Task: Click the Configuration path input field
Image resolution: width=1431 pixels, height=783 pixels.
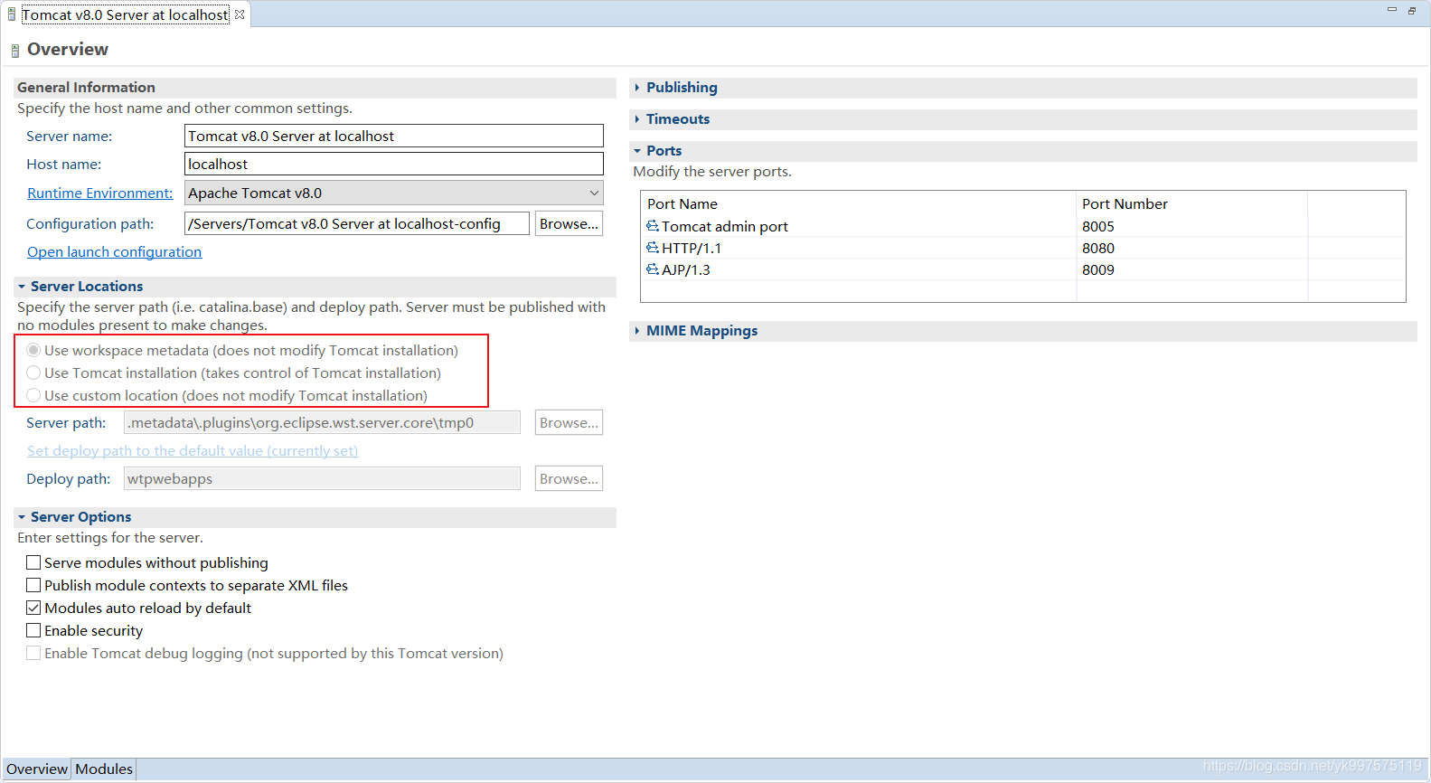Action: 357,223
